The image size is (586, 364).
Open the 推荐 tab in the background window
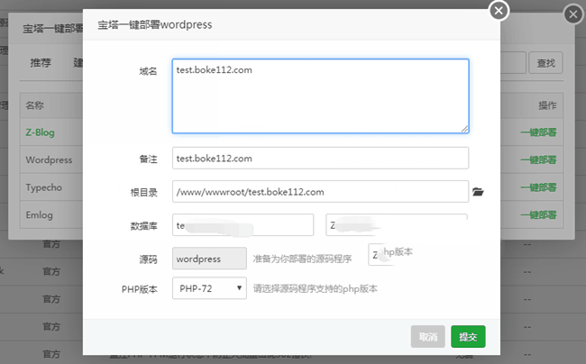coord(41,63)
